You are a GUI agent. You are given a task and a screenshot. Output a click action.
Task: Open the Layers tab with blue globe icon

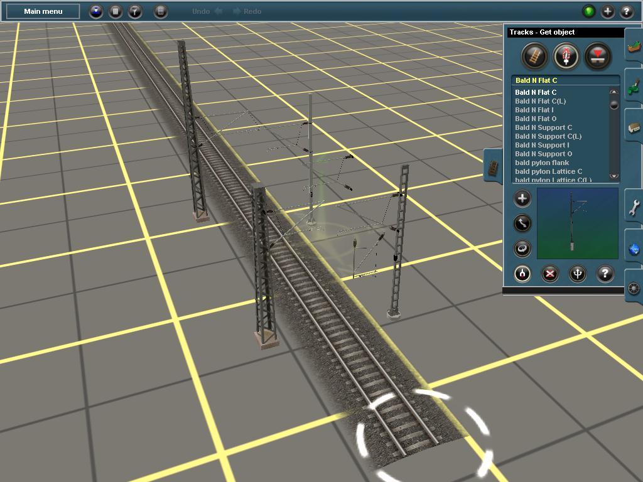(x=634, y=247)
